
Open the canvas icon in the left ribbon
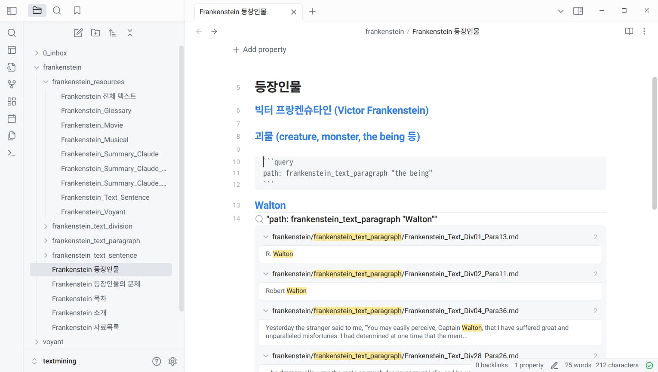tap(12, 101)
